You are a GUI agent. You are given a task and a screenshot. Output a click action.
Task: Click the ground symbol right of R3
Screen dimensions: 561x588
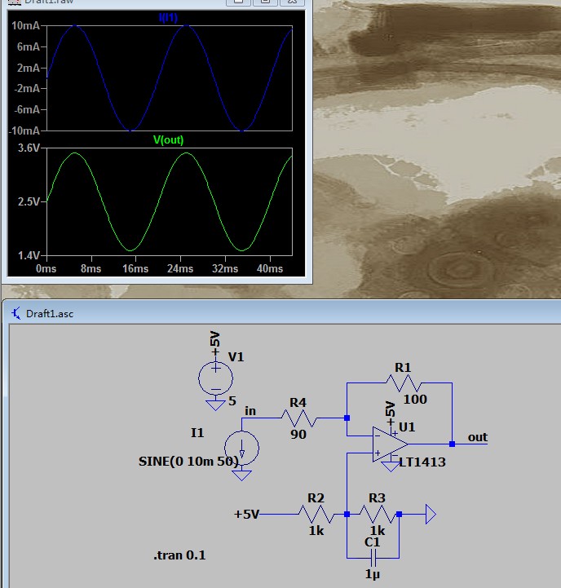(429, 515)
